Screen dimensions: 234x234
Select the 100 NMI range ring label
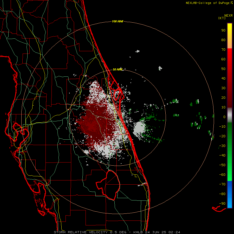pyautogui.click(x=118, y=21)
